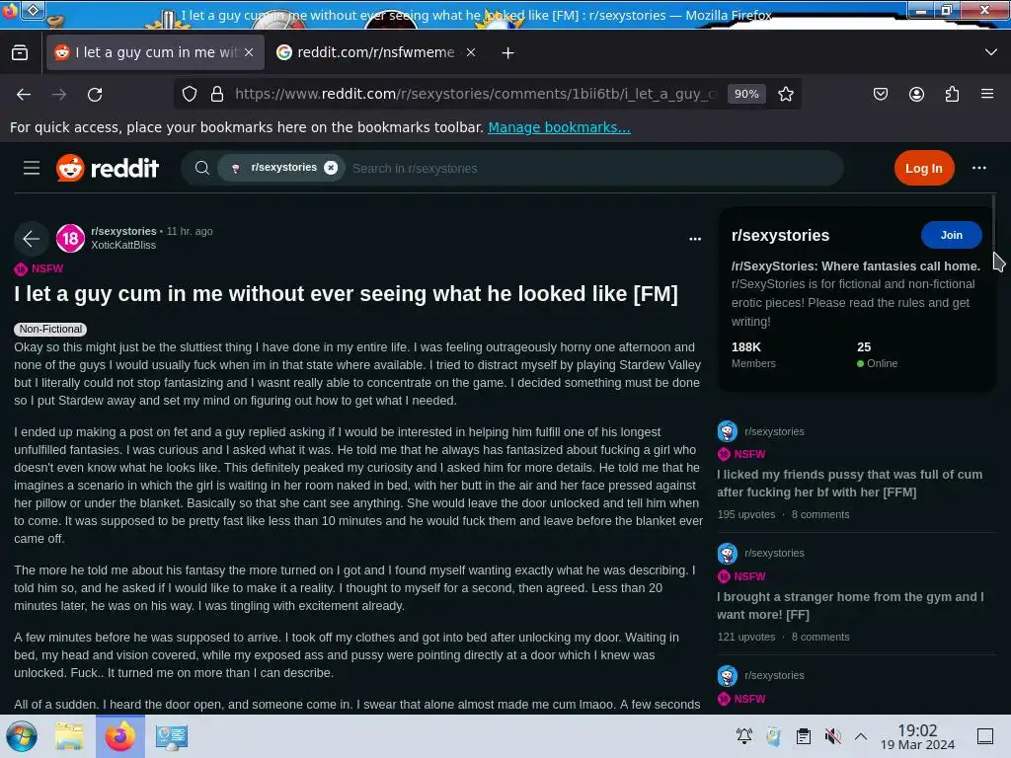The image size is (1011, 758).
Task: Open related post tagged [FFM]
Action: coord(849,484)
